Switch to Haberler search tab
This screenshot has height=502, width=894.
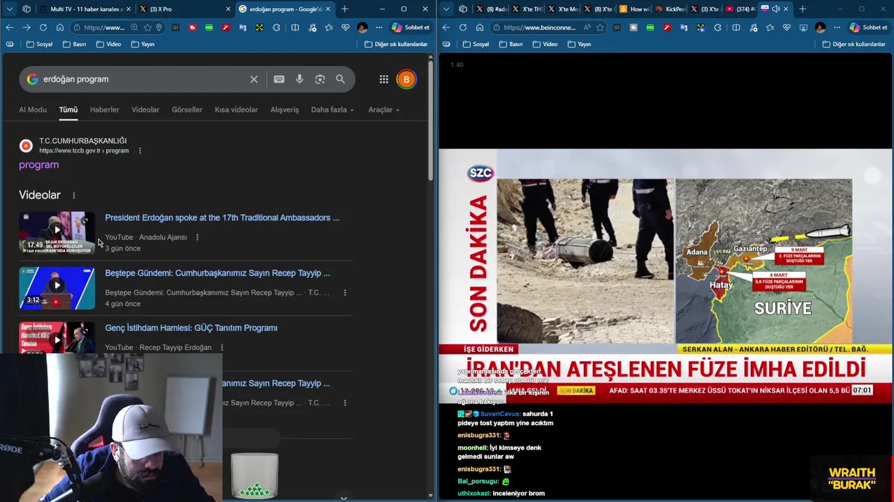[x=105, y=109]
